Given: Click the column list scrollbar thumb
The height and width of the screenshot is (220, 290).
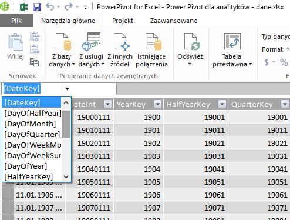Looking at the screenshot, I should click(x=67, y=124).
